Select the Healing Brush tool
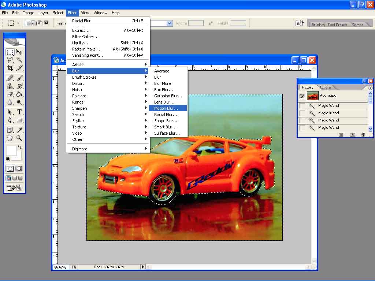The width and height of the screenshot is (375, 281). pos(10,78)
